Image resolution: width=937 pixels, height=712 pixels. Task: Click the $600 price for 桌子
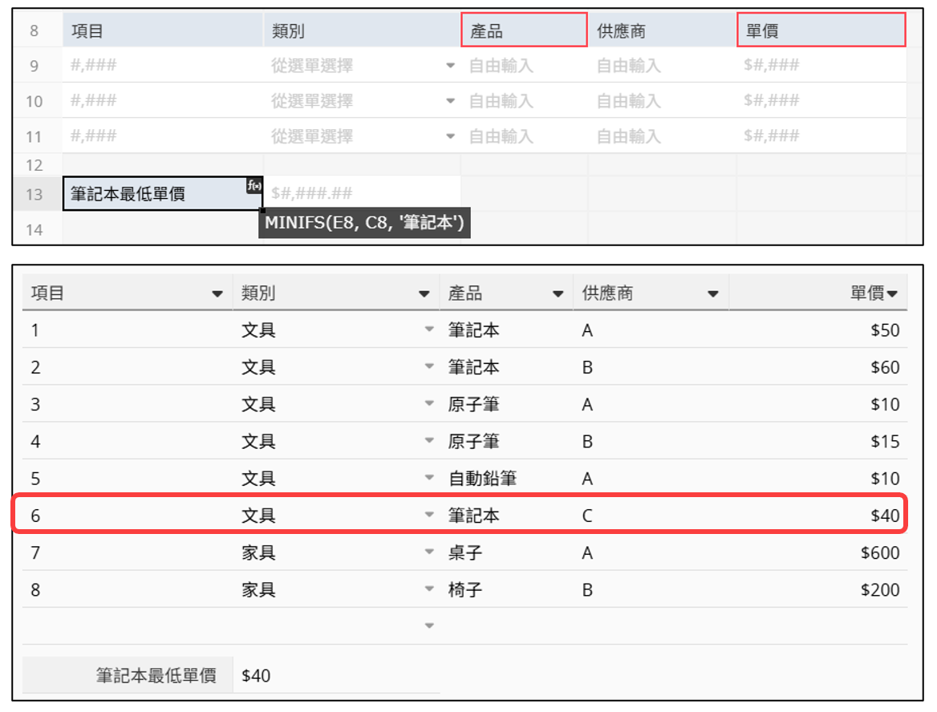pyautogui.click(x=879, y=552)
